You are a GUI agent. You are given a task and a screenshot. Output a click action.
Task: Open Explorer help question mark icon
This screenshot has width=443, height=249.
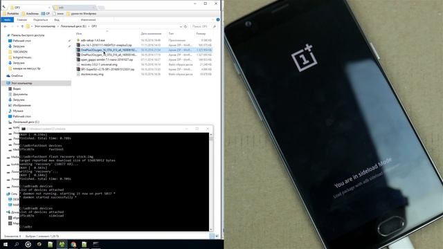click(218, 19)
